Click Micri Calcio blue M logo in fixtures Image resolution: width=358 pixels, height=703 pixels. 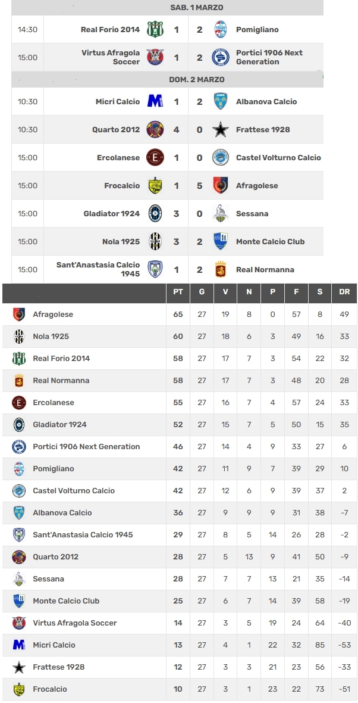[x=155, y=101]
